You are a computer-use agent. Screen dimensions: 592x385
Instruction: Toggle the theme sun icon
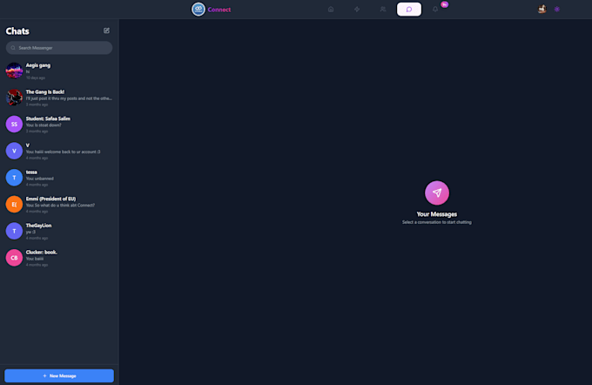pyautogui.click(x=557, y=10)
